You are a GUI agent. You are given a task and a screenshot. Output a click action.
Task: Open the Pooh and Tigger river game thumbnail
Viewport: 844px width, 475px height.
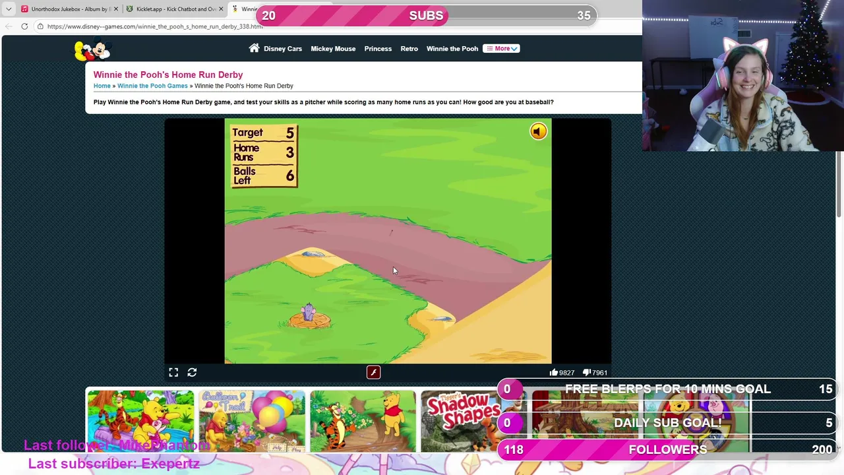(140, 421)
